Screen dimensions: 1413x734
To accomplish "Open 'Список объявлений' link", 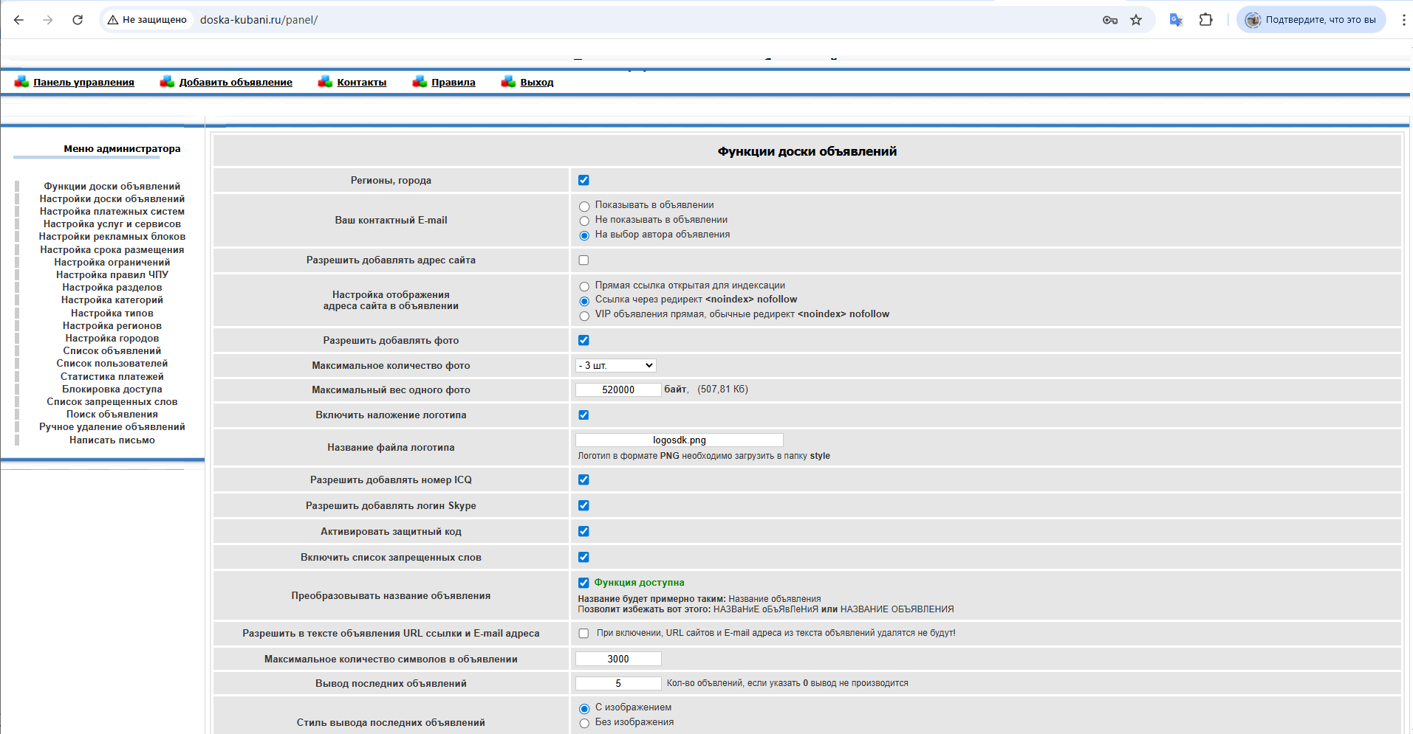I will pyautogui.click(x=112, y=350).
